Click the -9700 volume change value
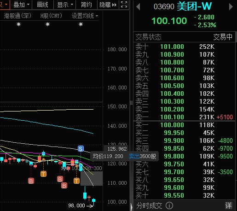Screen dimensions: 237x211 (x=225, y=148)
